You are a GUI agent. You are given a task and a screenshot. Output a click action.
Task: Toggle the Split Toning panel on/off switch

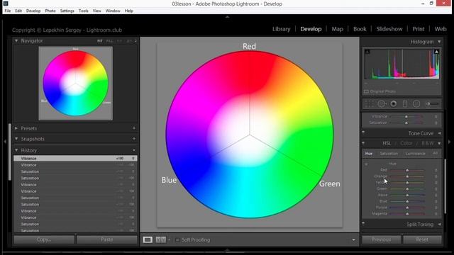point(363,224)
